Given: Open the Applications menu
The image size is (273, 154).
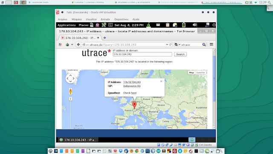Looking at the screenshot, I should [67, 25].
